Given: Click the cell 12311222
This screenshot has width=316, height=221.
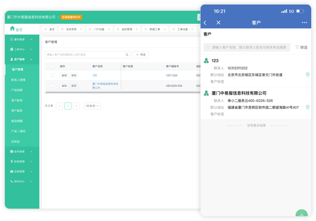Looking at the screenshot, I should (x=172, y=75).
